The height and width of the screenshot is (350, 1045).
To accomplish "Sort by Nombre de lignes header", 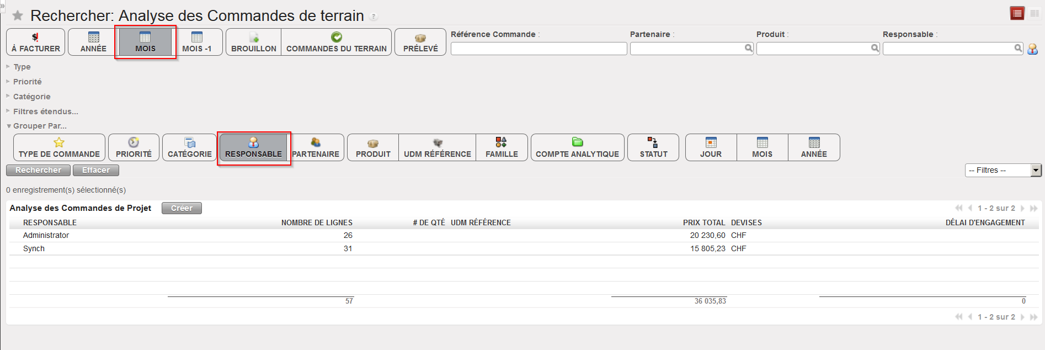I will pos(317,222).
